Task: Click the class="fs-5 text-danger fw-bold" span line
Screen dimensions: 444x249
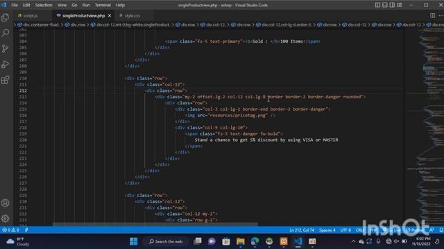Action: pos(234,133)
